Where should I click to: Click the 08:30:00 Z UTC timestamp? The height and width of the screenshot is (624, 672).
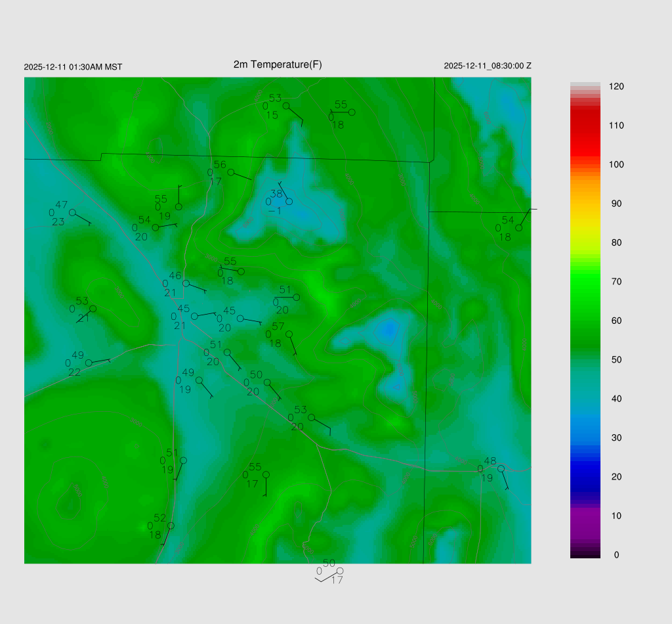488,66
